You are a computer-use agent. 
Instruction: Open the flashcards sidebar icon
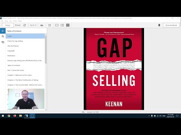3,42
